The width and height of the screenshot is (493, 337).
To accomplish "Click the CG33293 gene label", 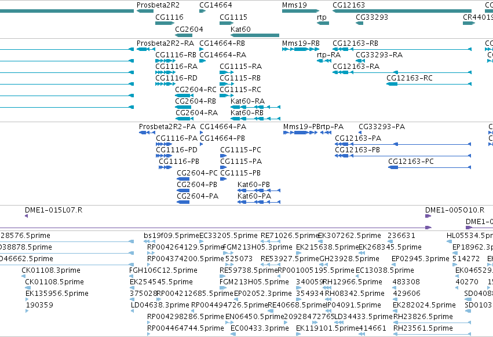I will click(x=372, y=17).
